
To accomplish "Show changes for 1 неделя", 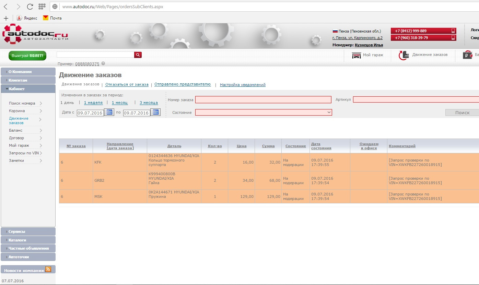I will [93, 103].
